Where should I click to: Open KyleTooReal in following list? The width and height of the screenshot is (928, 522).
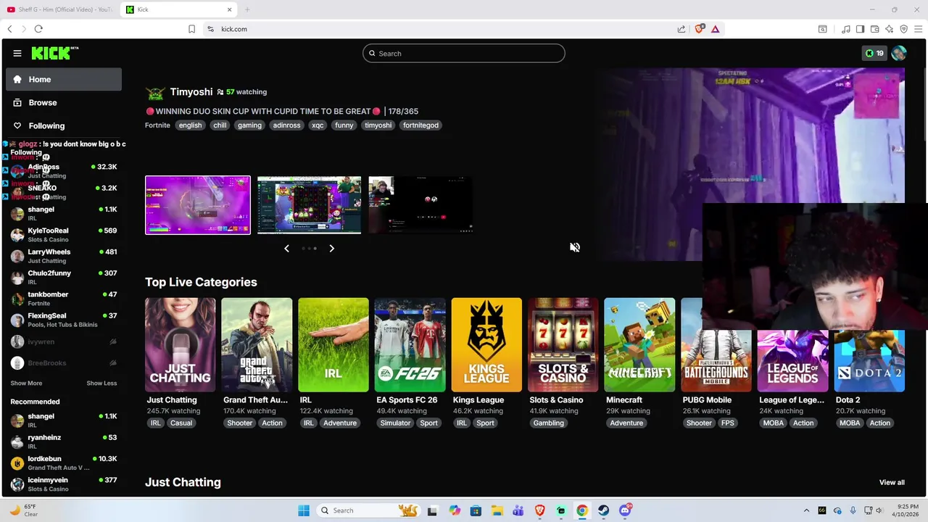64,235
